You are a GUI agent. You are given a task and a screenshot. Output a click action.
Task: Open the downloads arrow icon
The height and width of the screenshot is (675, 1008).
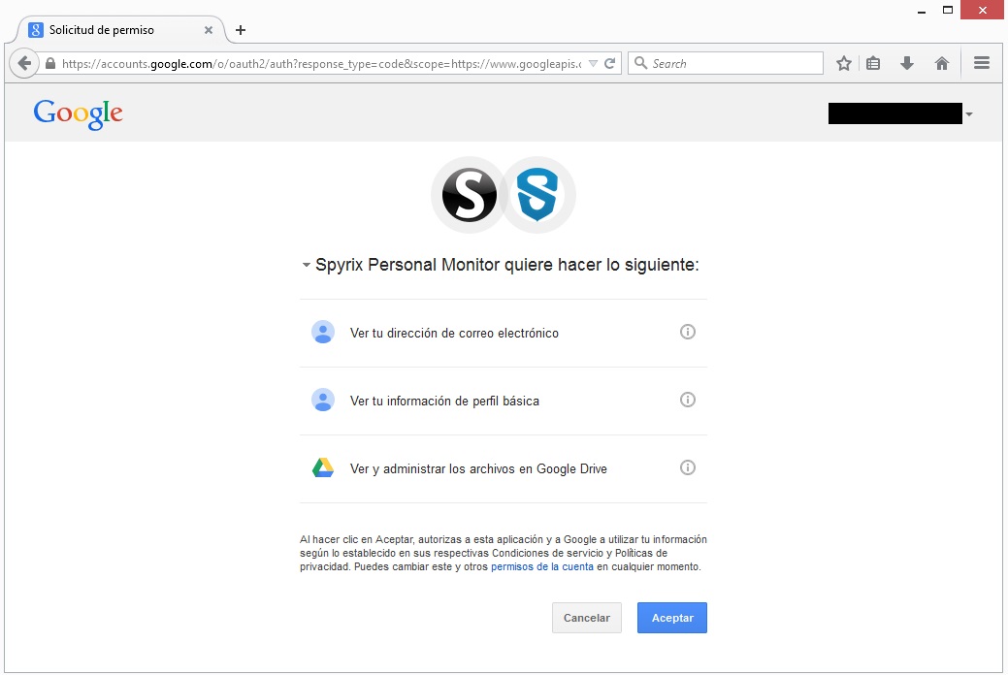click(907, 63)
